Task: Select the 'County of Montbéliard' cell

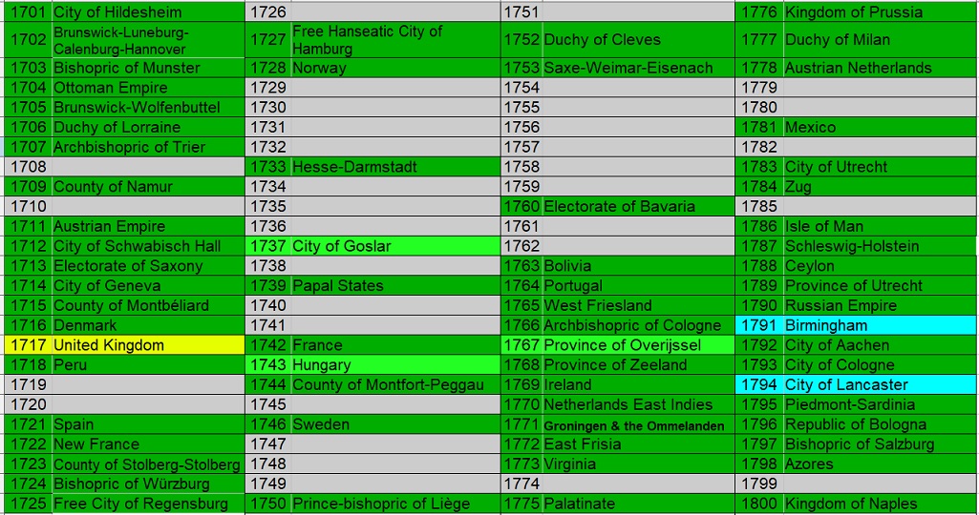Action: 148,305
